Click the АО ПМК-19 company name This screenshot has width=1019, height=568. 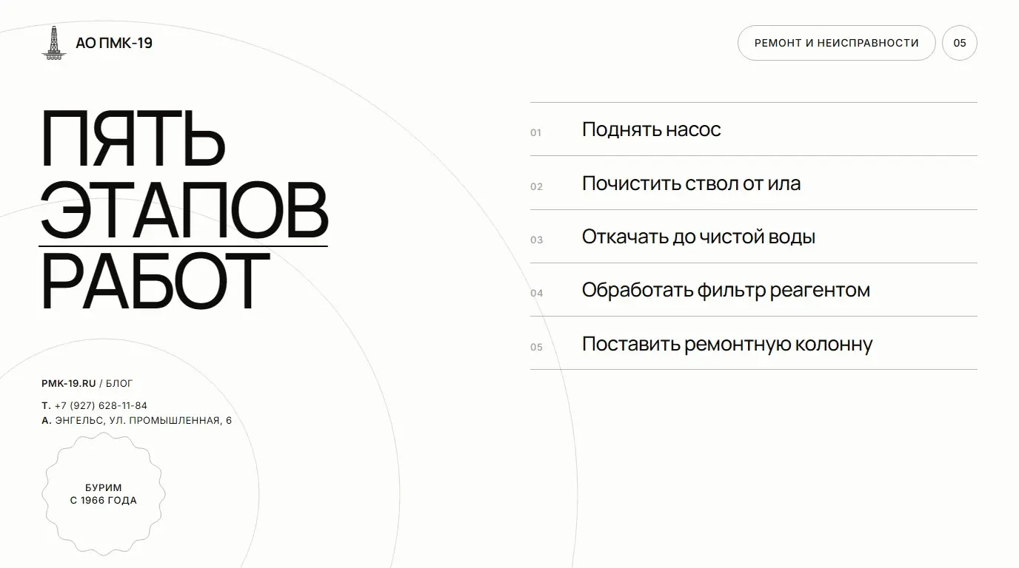[114, 44]
